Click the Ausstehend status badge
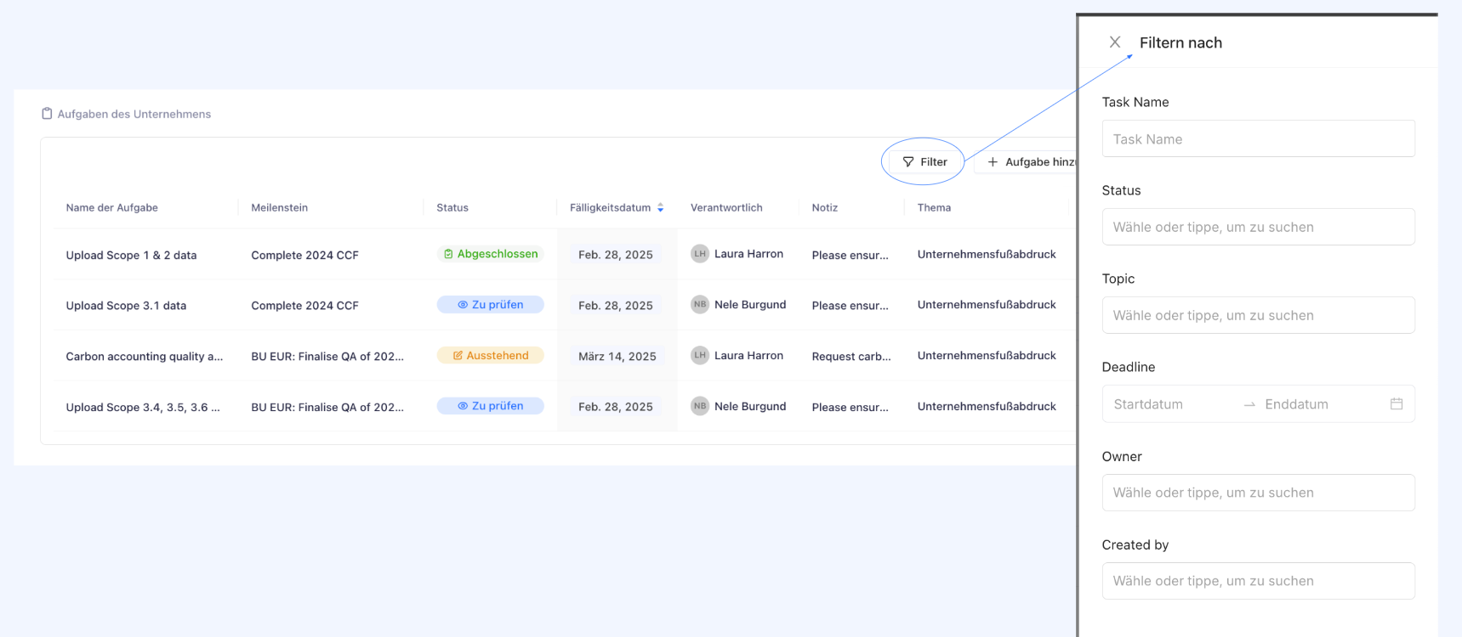 pos(491,356)
